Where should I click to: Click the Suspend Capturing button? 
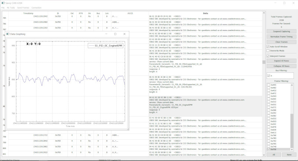coord(281,31)
